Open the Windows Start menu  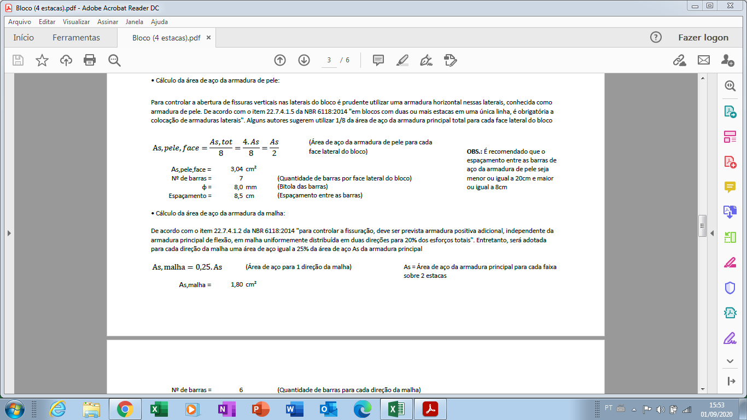click(x=13, y=409)
